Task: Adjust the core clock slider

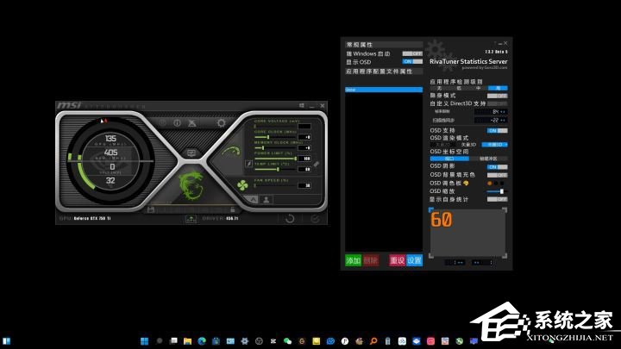Action: tap(275, 137)
